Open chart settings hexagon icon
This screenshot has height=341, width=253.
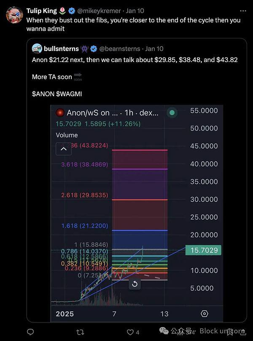pyautogui.click(x=205, y=314)
